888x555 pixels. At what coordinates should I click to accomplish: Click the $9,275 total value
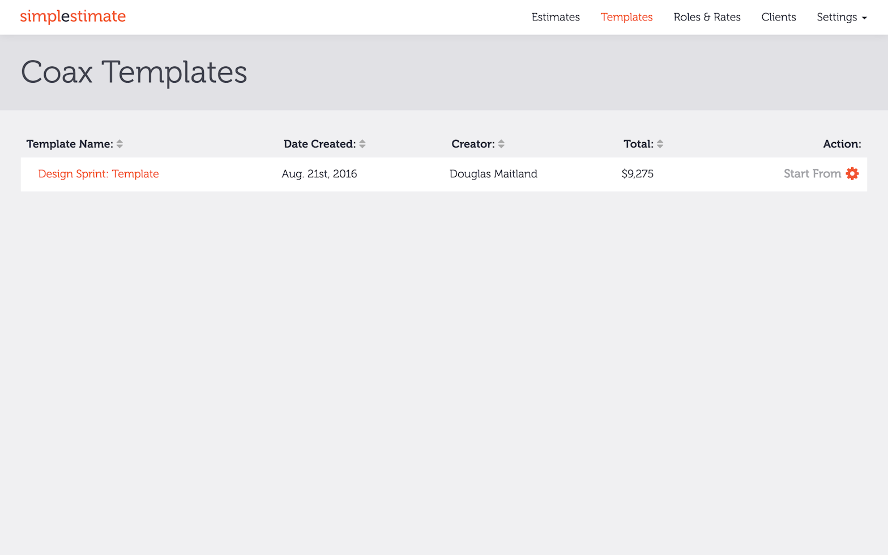(637, 174)
